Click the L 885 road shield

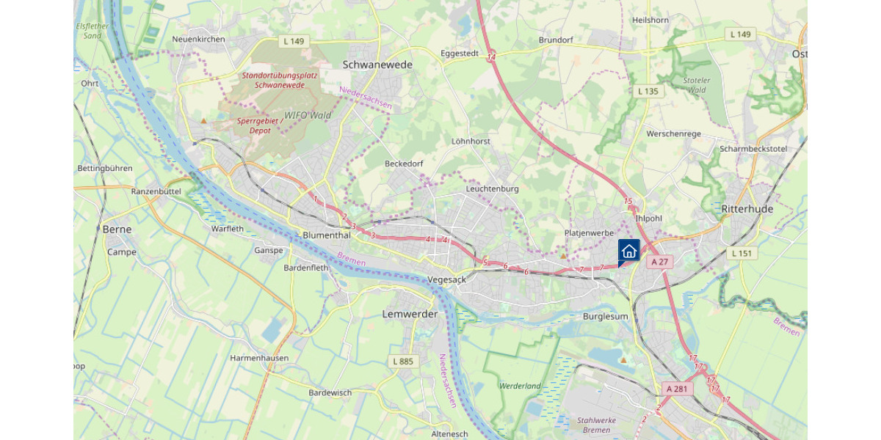coord(402,361)
